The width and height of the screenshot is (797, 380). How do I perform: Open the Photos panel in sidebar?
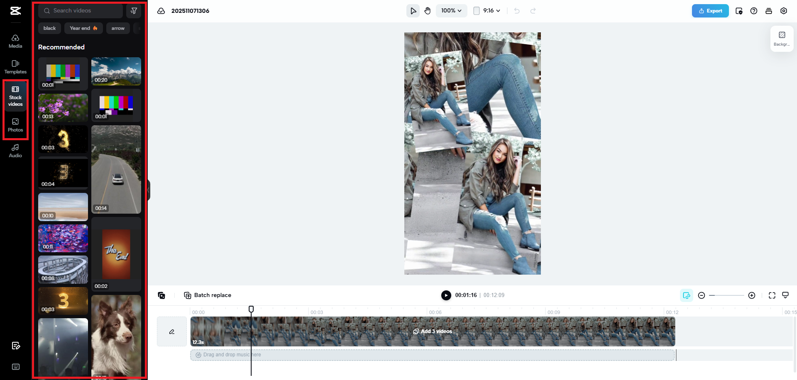[x=15, y=125]
